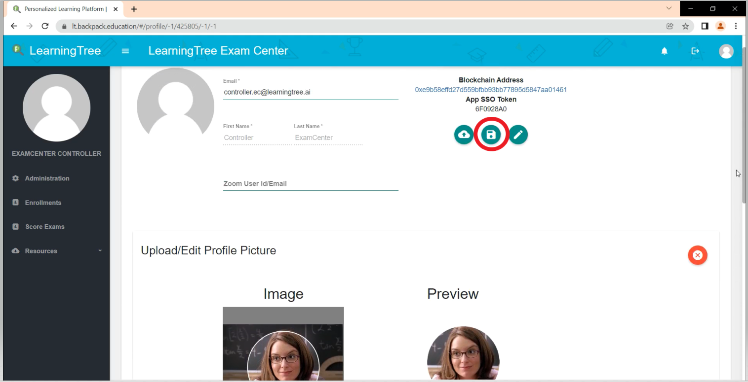
Task: Open the notifications bell
Action: click(x=664, y=51)
